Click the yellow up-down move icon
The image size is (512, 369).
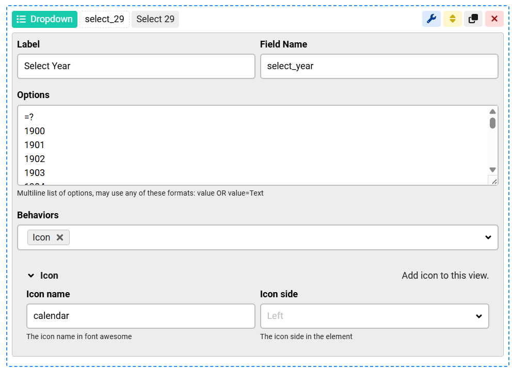(452, 19)
